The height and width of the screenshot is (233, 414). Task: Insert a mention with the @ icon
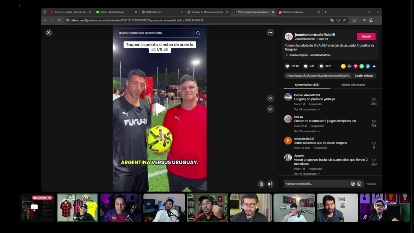[353, 184]
